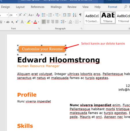This screenshot has height=131, width=130.
Task: Apply a multilevel list
Action: point(57,15)
